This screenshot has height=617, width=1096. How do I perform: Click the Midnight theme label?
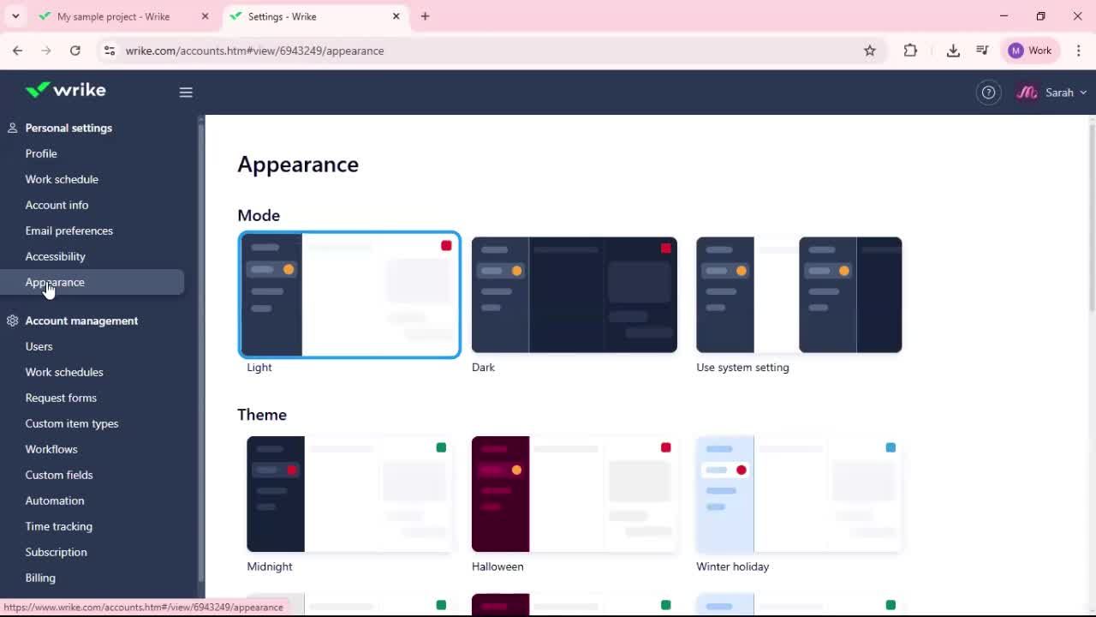coord(270,566)
